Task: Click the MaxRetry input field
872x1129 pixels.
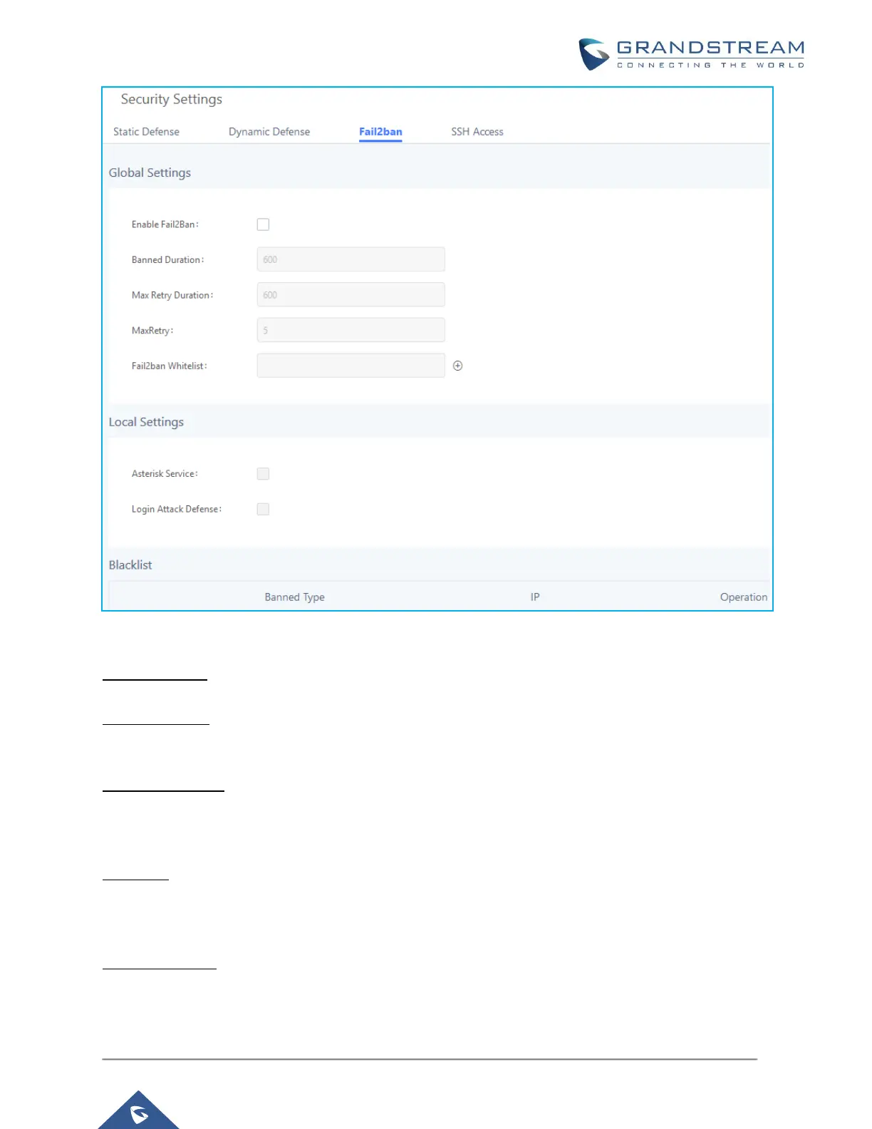Action: (351, 330)
